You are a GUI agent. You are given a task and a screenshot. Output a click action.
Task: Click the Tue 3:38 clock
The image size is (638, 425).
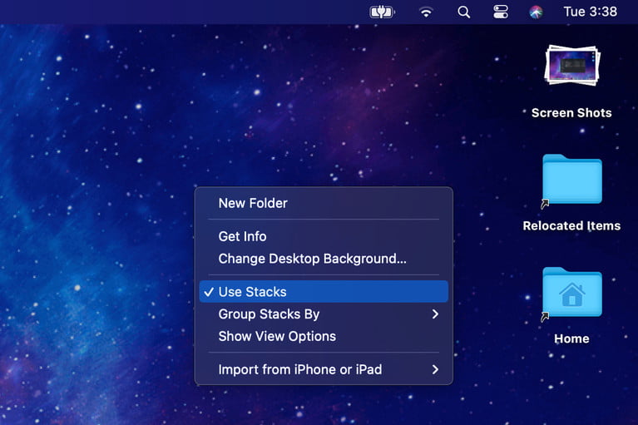pos(590,12)
